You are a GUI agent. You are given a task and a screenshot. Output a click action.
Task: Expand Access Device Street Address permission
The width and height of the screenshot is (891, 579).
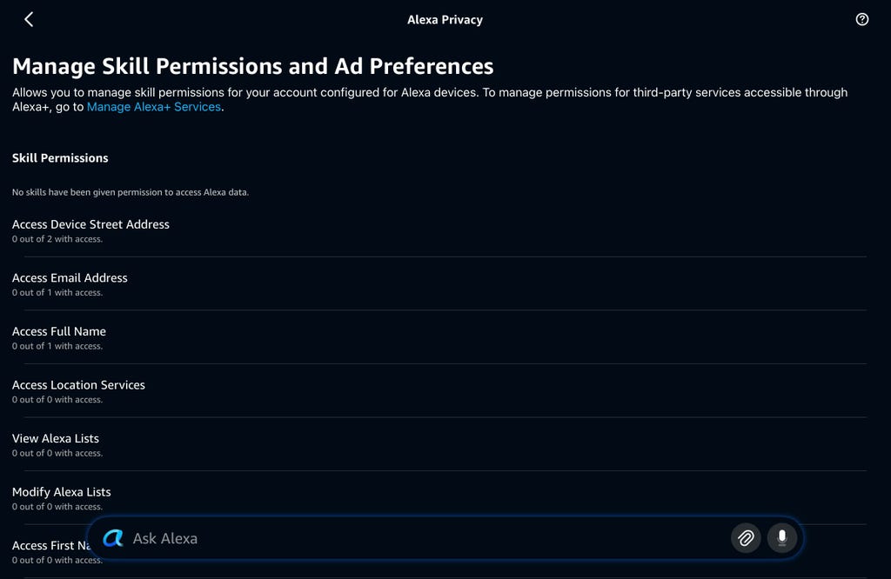point(90,224)
